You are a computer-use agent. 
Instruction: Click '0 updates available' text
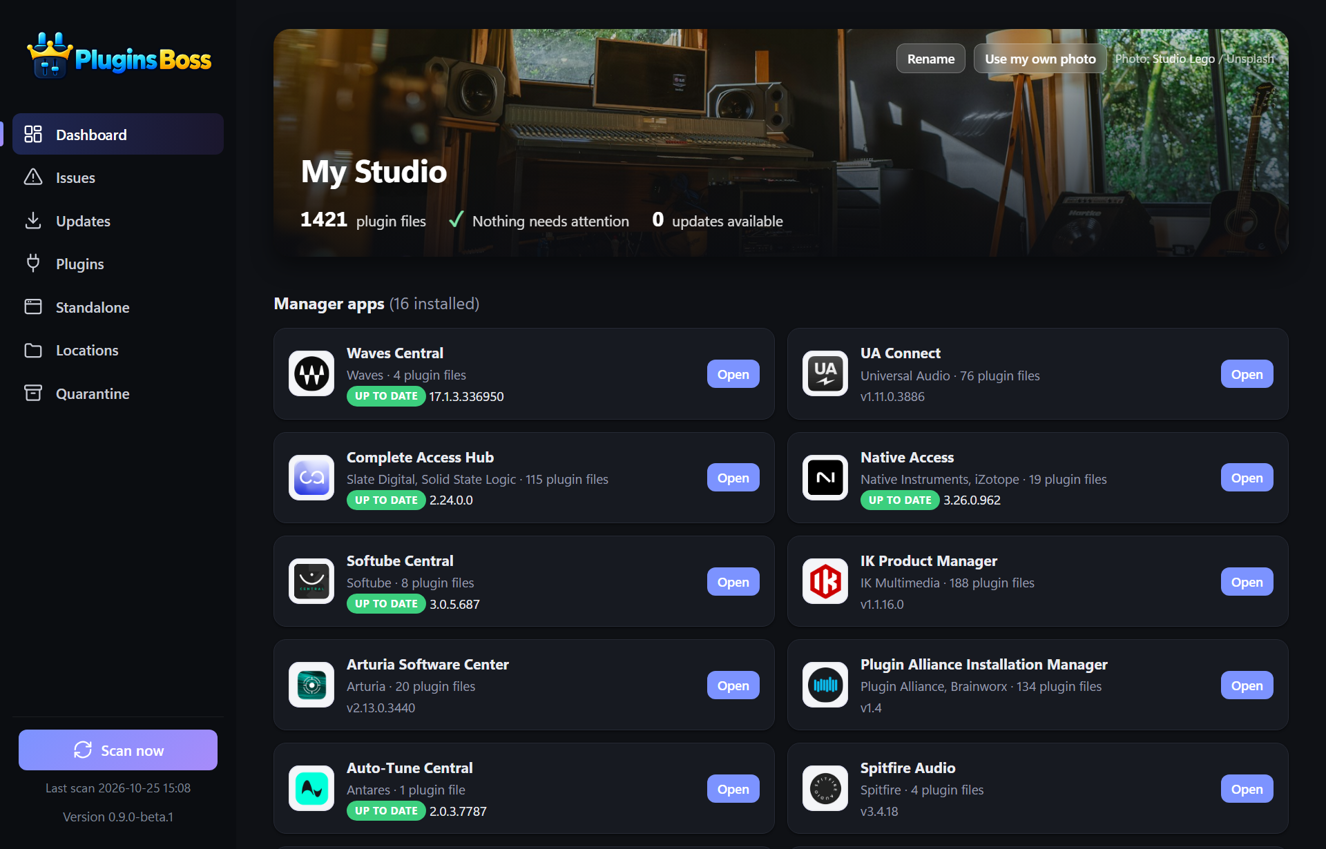point(718,220)
